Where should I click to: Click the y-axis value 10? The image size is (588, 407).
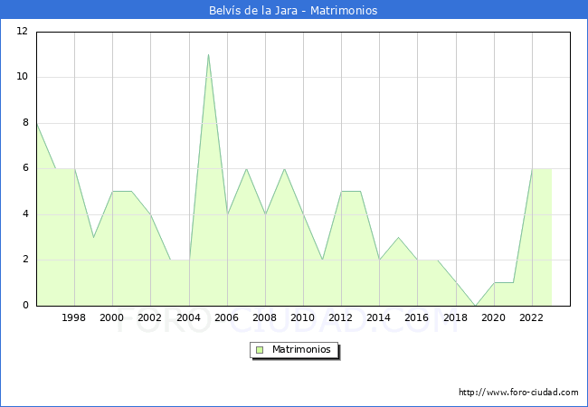pos(23,77)
